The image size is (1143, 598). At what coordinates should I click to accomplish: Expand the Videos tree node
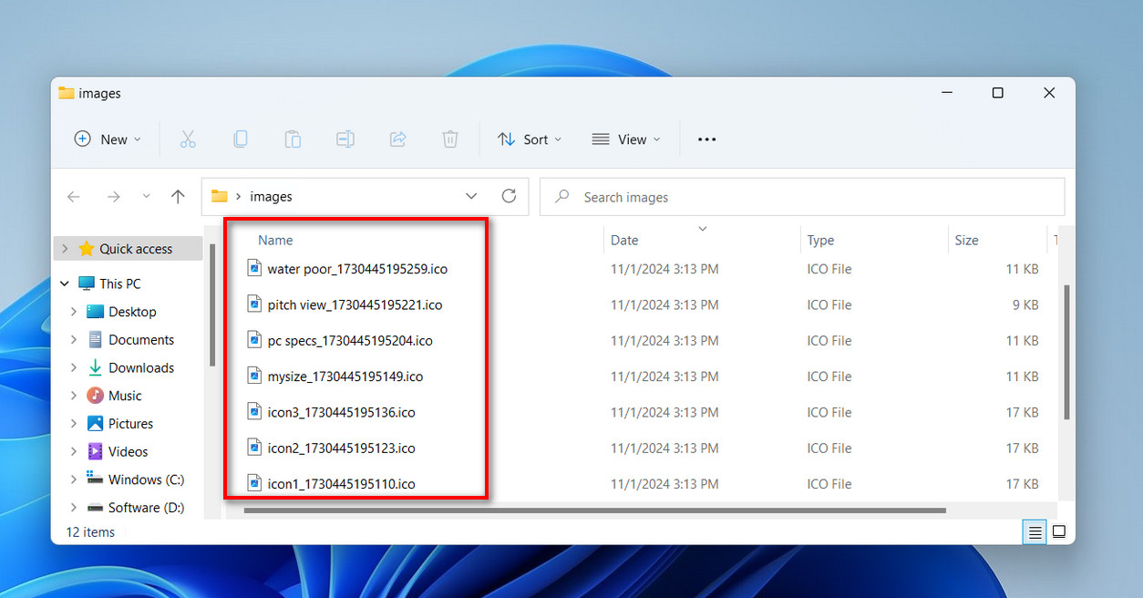point(74,451)
